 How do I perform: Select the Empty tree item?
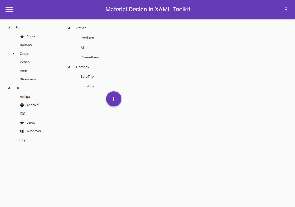click(20, 140)
